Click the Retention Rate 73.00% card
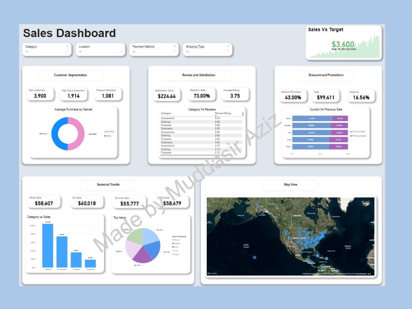This screenshot has height=309, width=412. [201, 94]
